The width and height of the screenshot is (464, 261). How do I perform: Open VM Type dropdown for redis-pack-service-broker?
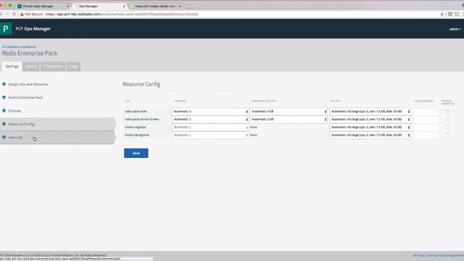pyautogui.click(x=370, y=119)
